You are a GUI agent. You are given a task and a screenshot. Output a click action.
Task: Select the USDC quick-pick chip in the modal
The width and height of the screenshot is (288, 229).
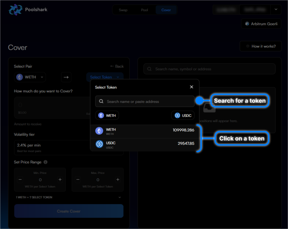pos(183,115)
